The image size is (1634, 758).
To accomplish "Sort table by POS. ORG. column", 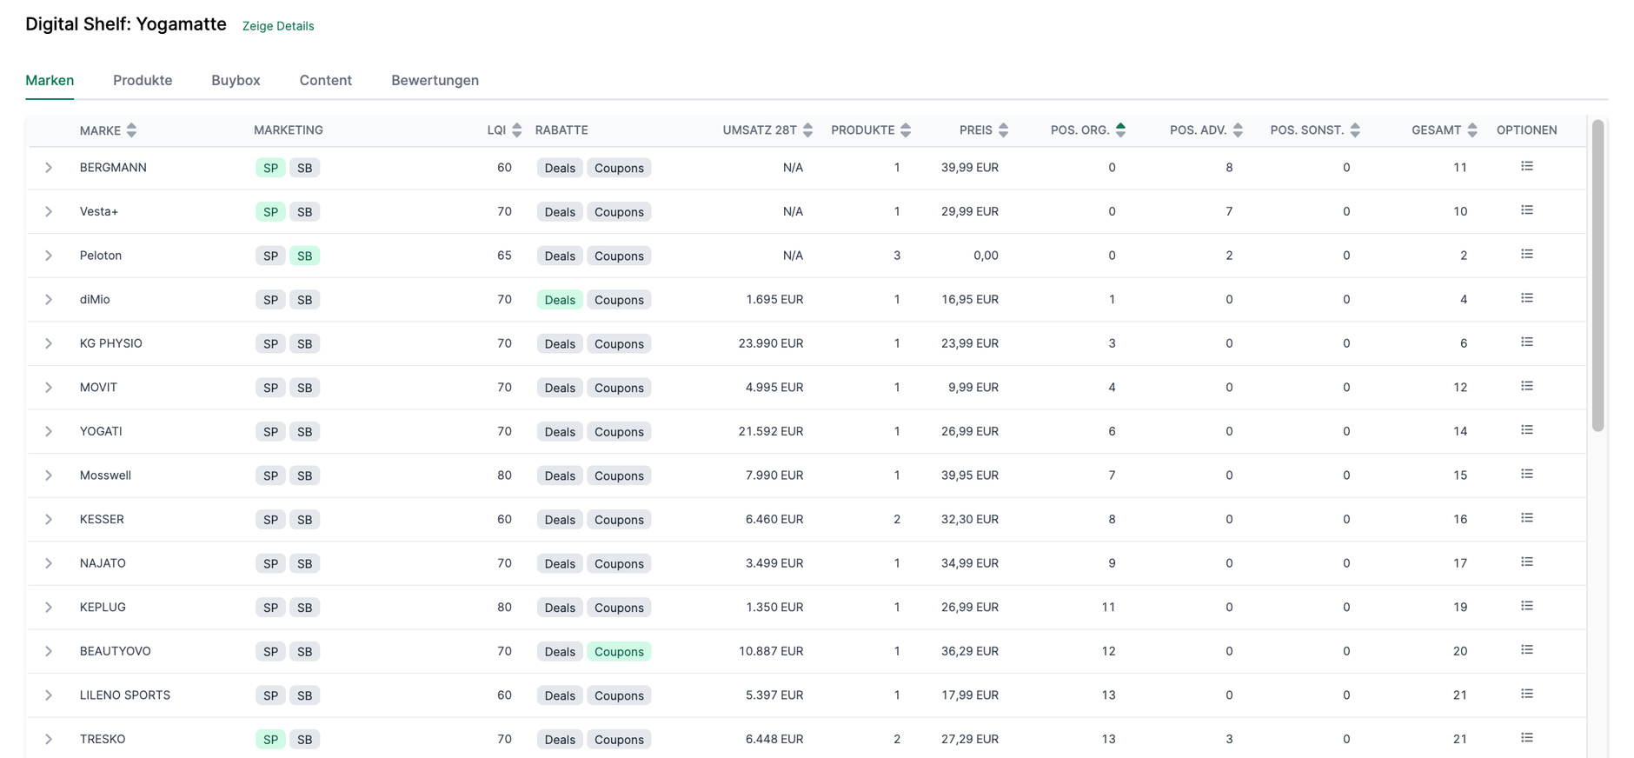I will [x=1120, y=130].
